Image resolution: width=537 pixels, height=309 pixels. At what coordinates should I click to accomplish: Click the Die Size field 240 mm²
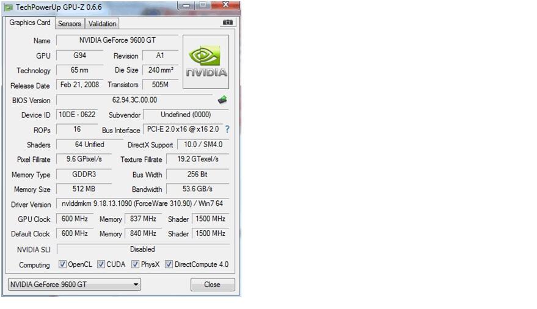point(160,70)
